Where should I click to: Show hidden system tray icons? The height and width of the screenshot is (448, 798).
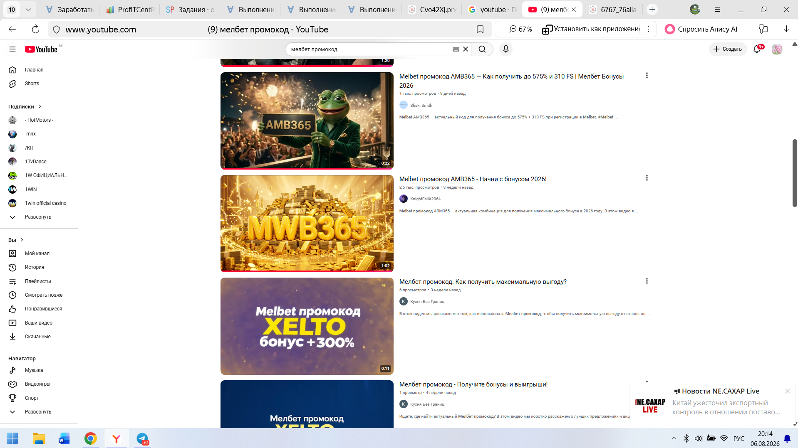coord(674,438)
